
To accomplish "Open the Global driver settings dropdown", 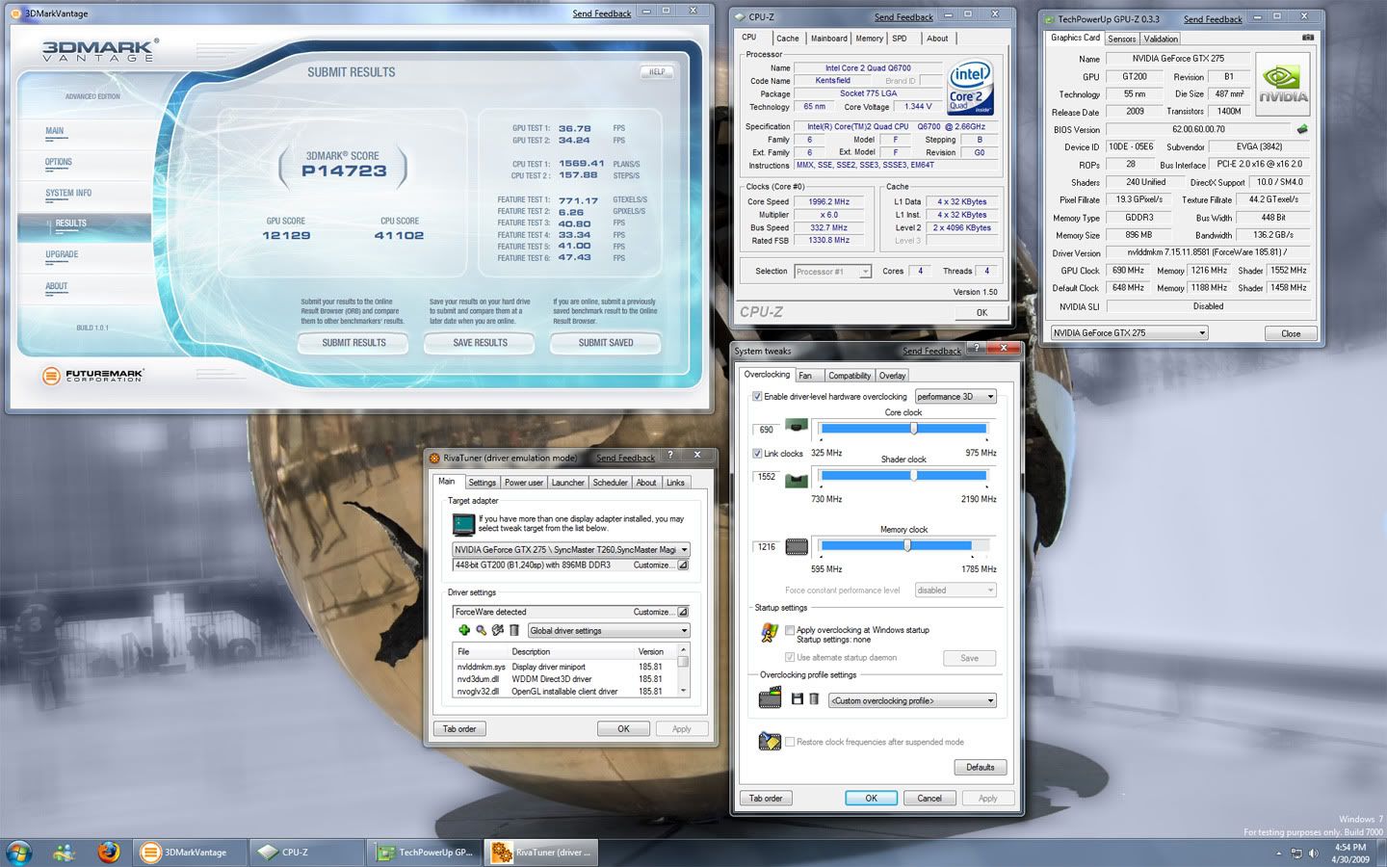I will [x=609, y=630].
